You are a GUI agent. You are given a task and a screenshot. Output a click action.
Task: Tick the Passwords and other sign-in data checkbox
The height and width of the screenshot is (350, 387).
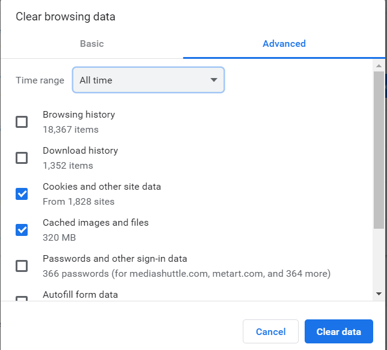(x=22, y=266)
